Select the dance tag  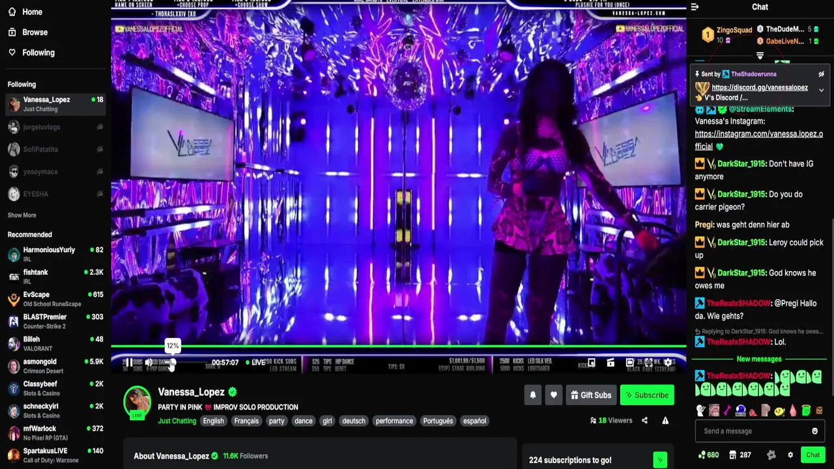pos(304,421)
